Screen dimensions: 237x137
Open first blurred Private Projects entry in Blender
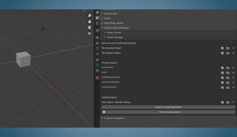click(222, 68)
